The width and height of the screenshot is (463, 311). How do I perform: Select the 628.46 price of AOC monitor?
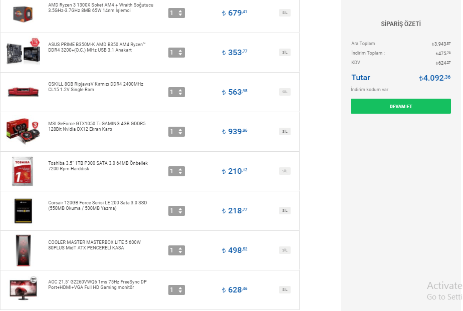click(235, 290)
